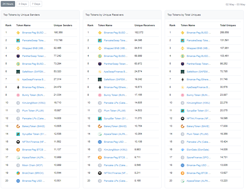Click SyrupBar icon in Unique Receivers table
The width and height of the screenshot is (246, 190).
pyautogui.click(x=100, y=119)
